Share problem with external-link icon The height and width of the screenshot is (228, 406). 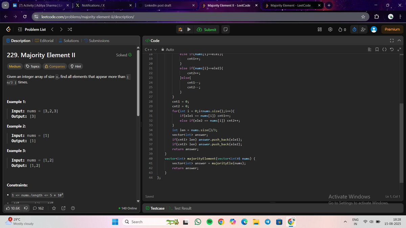click(63, 208)
